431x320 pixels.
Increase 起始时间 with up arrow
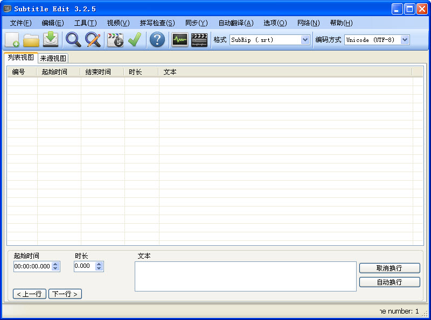coord(55,264)
